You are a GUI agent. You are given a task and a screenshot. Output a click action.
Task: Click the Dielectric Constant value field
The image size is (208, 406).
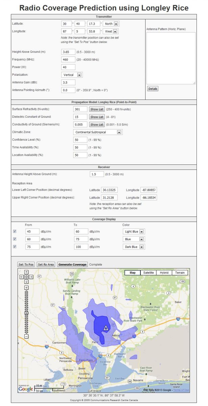click(x=80, y=117)
